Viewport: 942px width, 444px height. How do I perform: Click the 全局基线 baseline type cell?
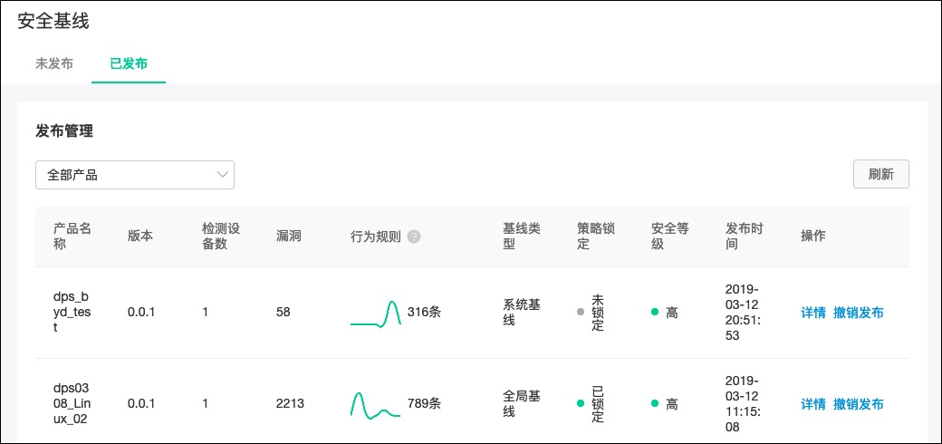pos(522,404)
